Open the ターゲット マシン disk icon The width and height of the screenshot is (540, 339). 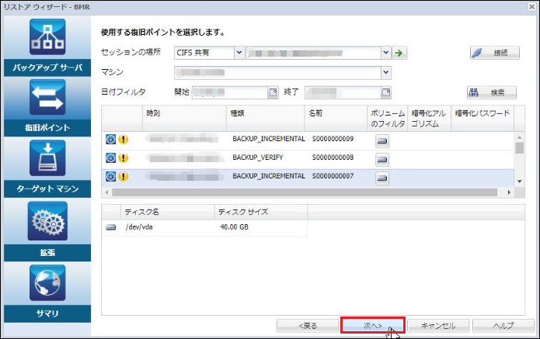47,158
